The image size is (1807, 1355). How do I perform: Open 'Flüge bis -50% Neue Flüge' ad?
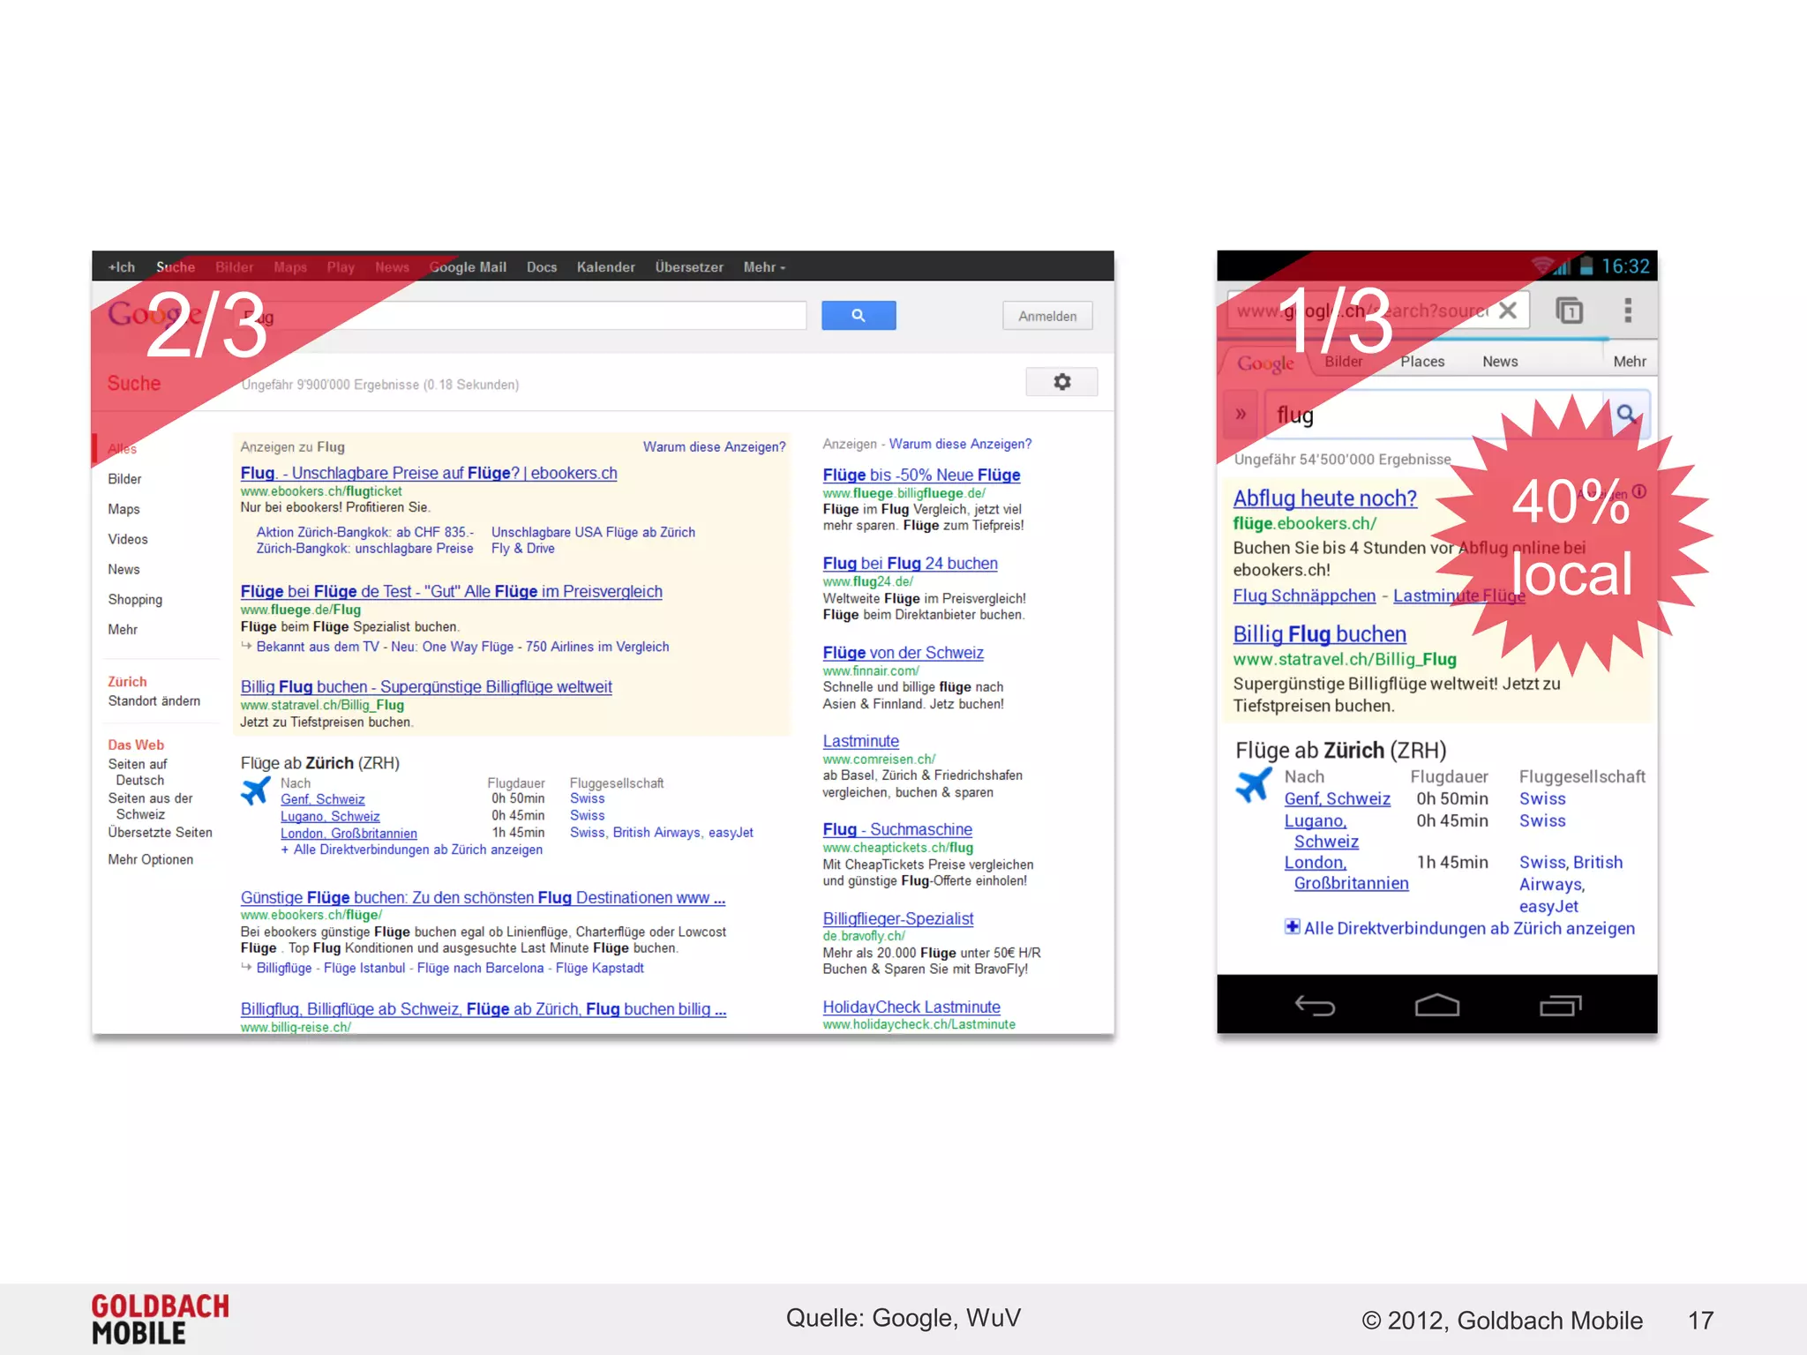pyautogui.click(x=921, y=475)
